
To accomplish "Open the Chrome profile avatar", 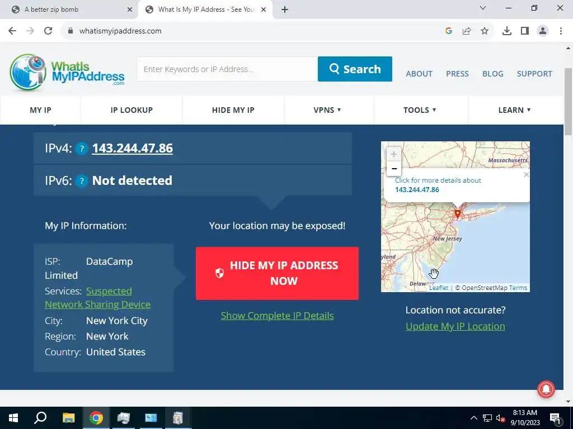I will 543,31.
